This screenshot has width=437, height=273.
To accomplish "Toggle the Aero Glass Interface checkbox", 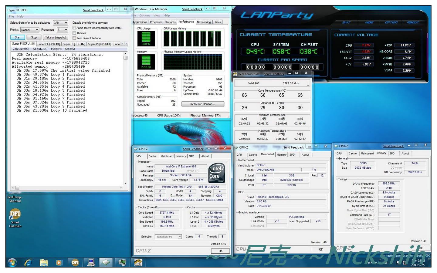I will tap(74, 38).
